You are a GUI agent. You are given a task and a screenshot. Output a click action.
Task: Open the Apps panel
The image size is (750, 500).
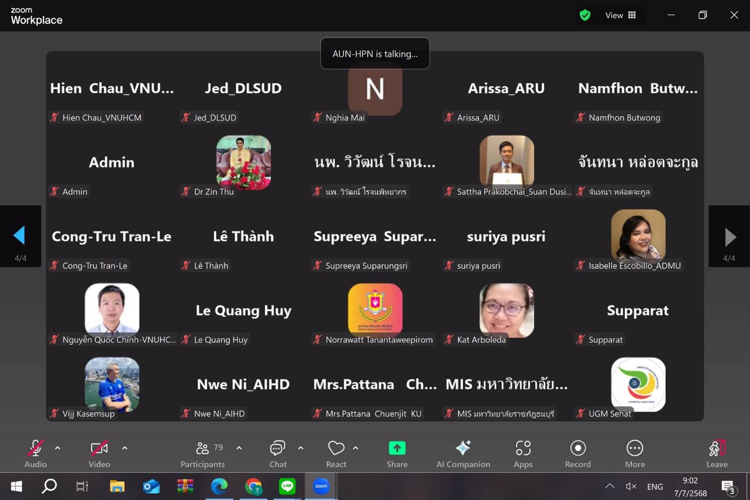[523, 454]
